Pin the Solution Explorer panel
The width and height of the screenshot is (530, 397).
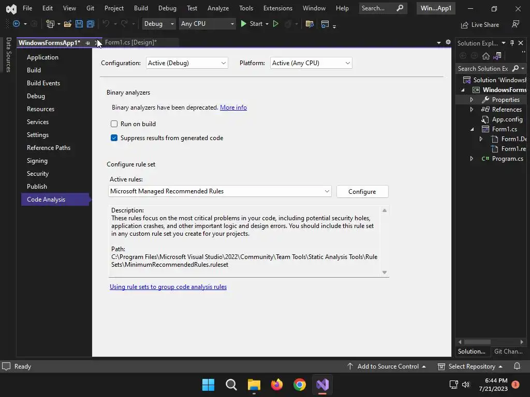pos(512,43)
